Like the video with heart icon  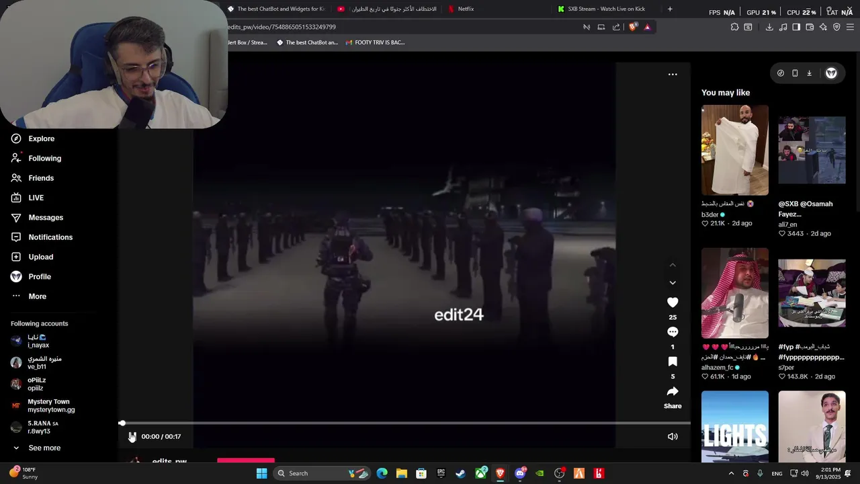[673, 302]
